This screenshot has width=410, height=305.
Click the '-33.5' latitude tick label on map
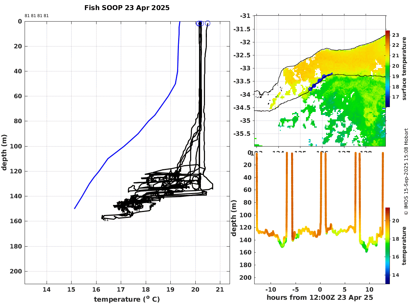(x=242, y=81)
